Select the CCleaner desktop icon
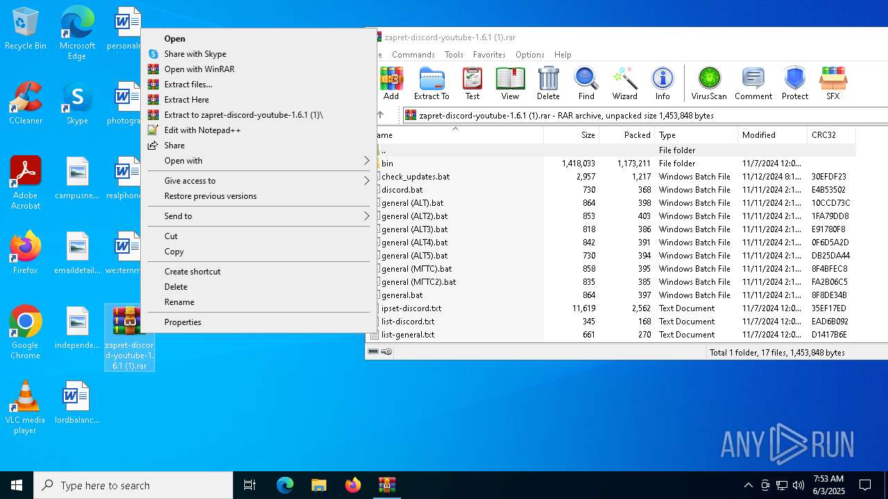The height and width of the screenshot is (499, 888). pyautogui.click(x=26, y=103)
